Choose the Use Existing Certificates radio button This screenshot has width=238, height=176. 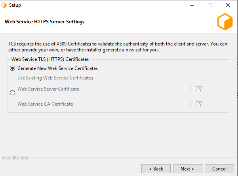click(13, 93)
